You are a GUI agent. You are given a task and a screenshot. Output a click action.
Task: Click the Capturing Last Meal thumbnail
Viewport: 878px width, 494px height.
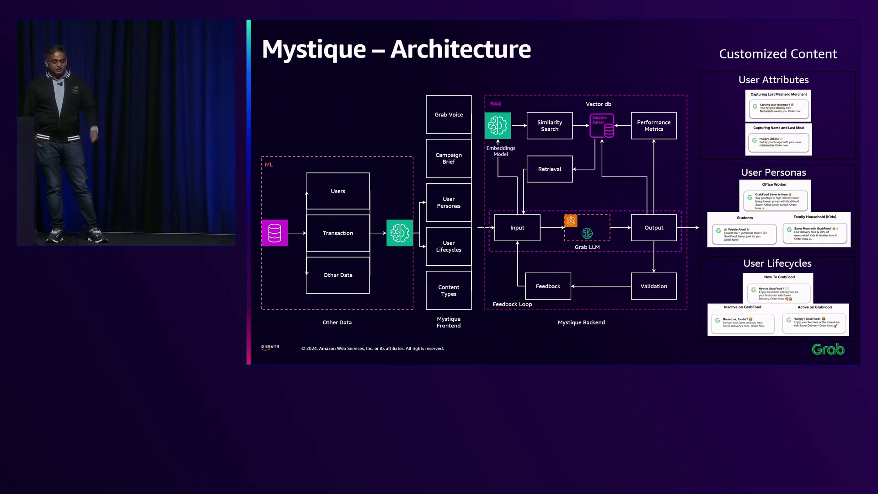(778, 106)
